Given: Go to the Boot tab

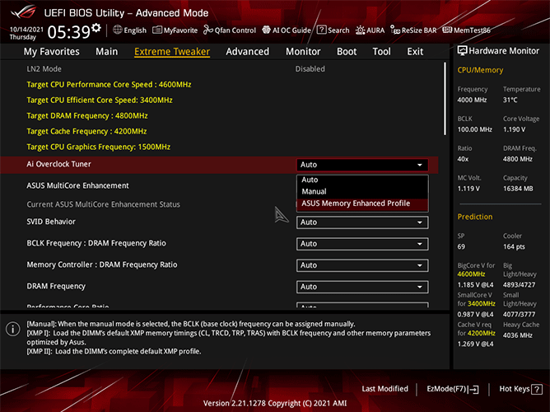Looking at the screenshot, I should pos(347,51).
